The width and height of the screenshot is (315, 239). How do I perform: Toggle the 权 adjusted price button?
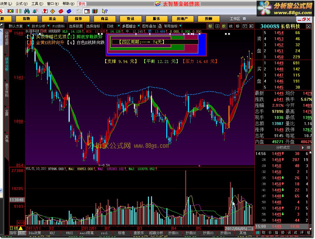pyautogui.click(x=224, y=26)
